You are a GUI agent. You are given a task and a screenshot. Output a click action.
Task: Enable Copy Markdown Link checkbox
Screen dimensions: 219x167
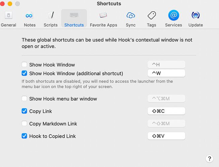[x=24, y=123]
